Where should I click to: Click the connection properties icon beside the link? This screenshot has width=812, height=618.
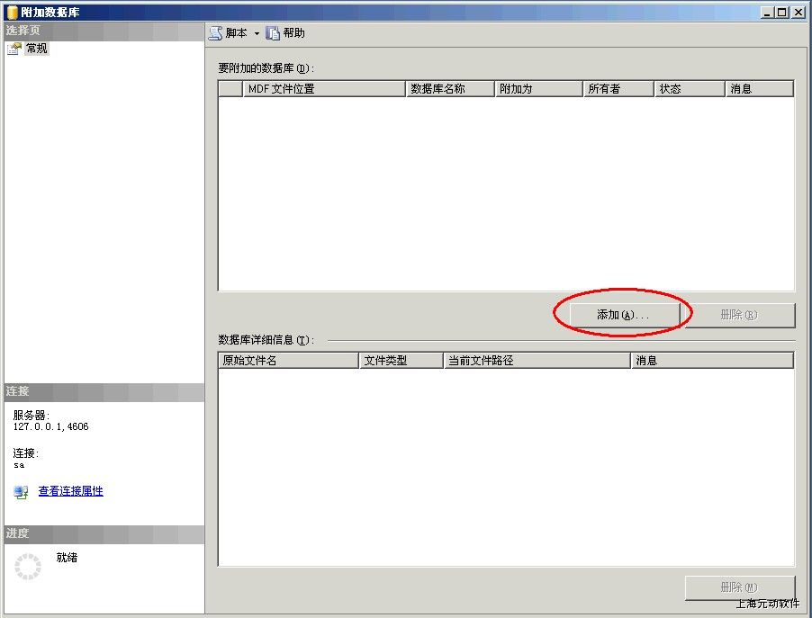tap(21, 492)
